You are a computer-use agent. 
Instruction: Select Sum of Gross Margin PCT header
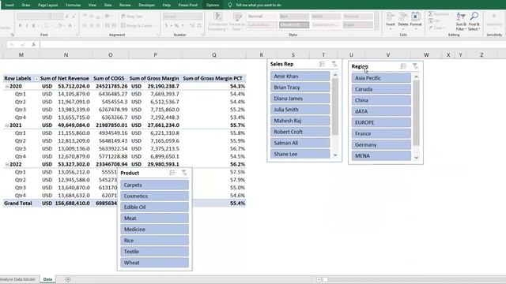point(213,79)
